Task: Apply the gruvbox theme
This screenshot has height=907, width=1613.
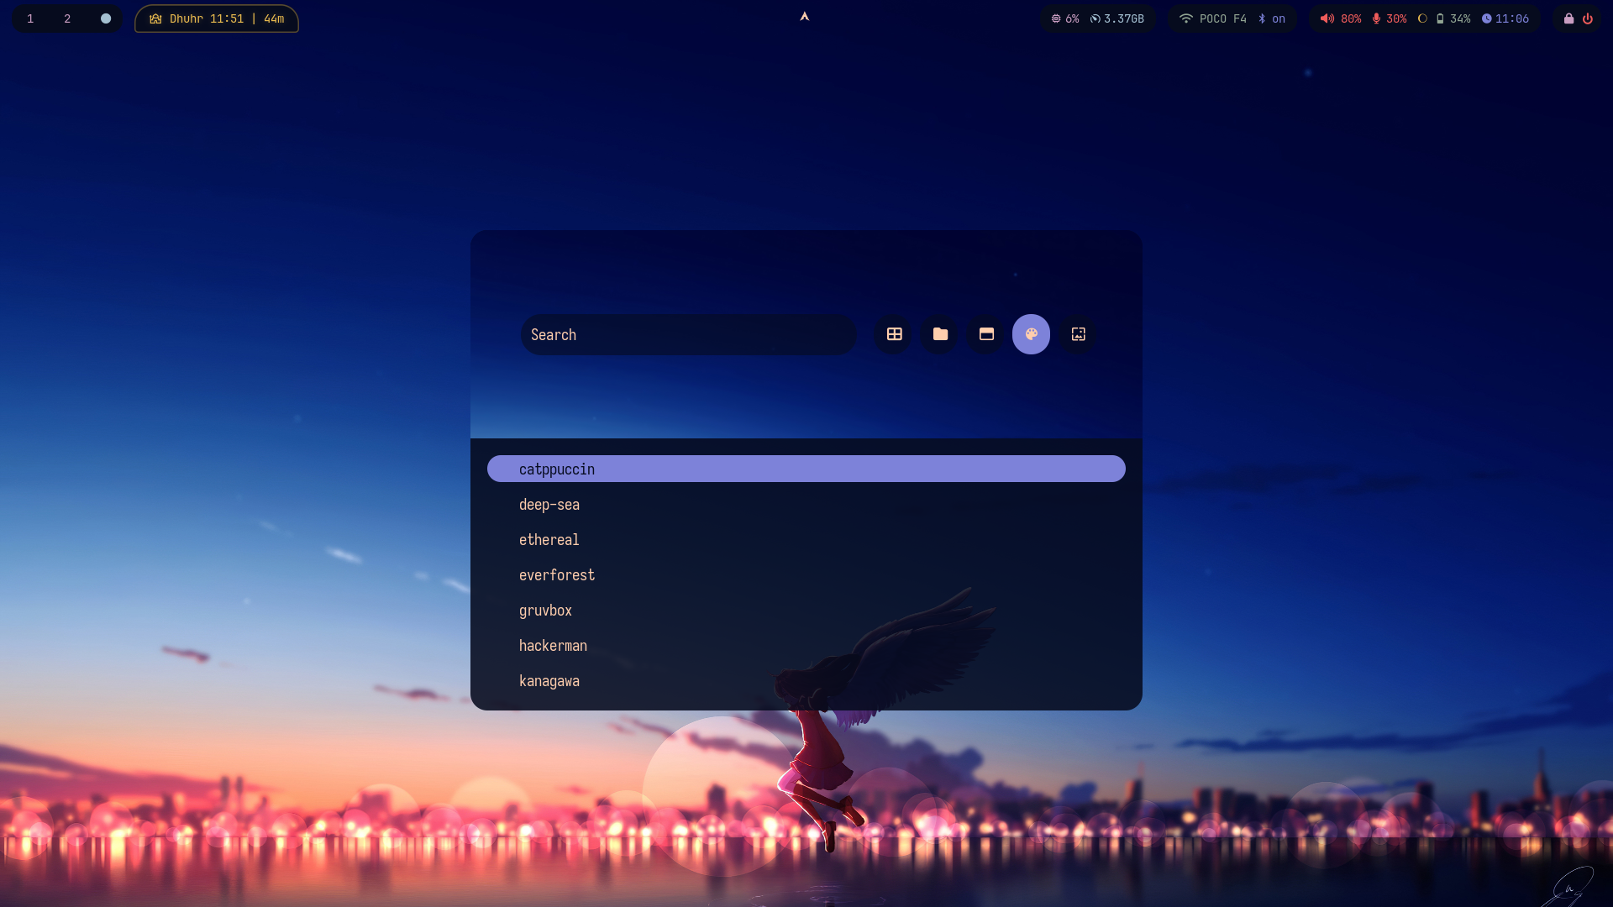Action: click(x=806, y=610)
